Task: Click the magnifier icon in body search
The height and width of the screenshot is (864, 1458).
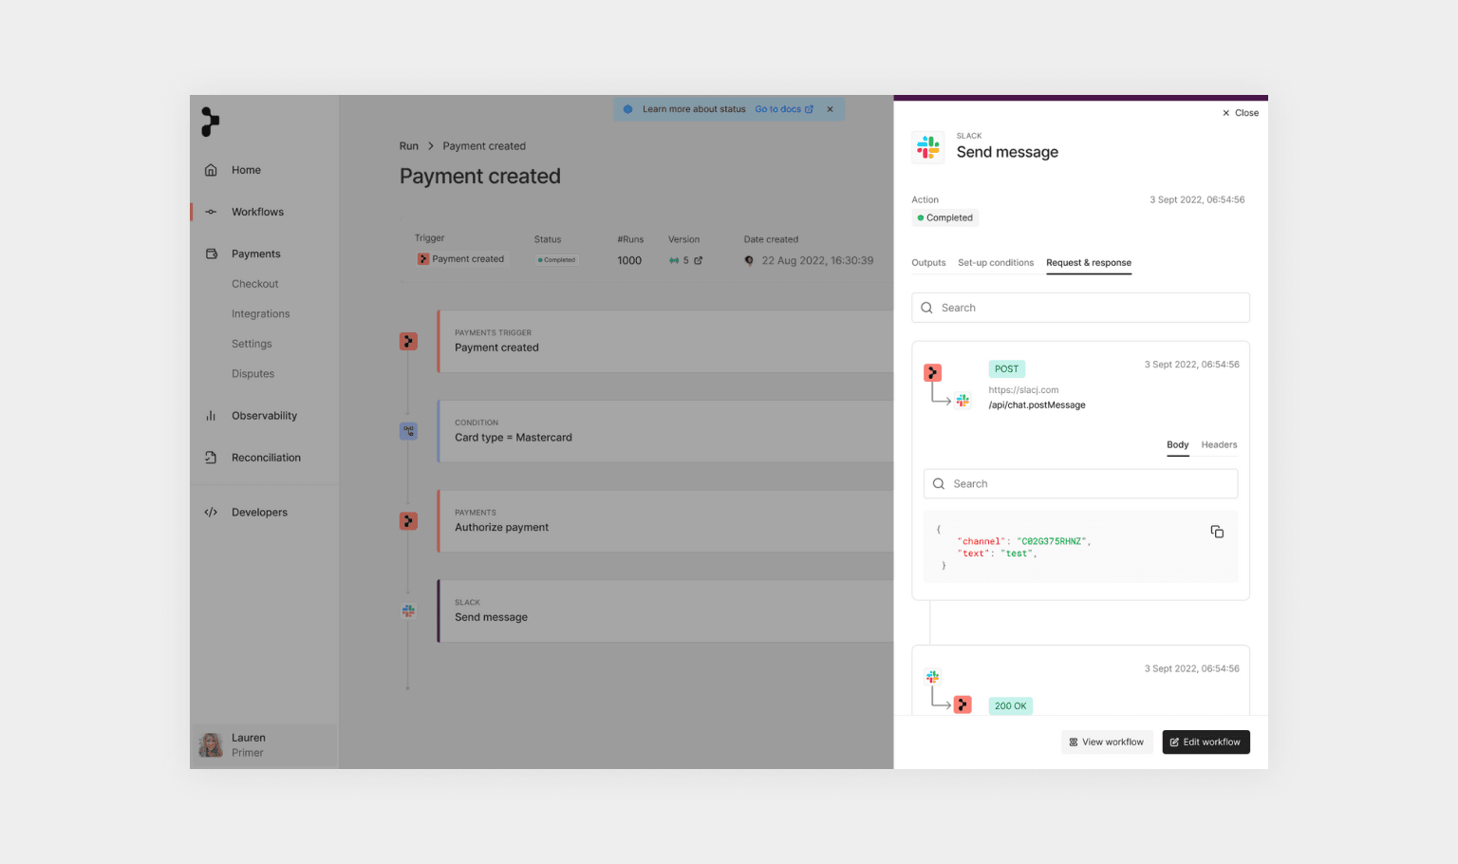Action: 939,484
